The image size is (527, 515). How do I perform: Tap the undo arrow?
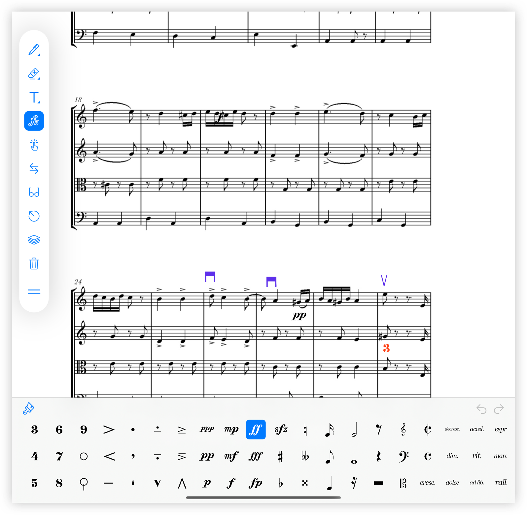(x=481, y=409)
